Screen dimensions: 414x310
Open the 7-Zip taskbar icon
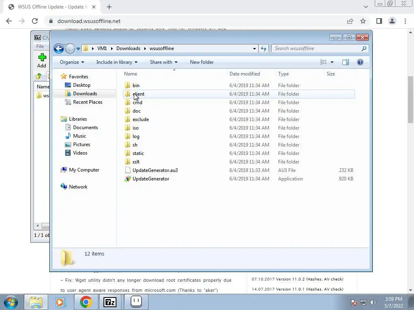[110, 302]
